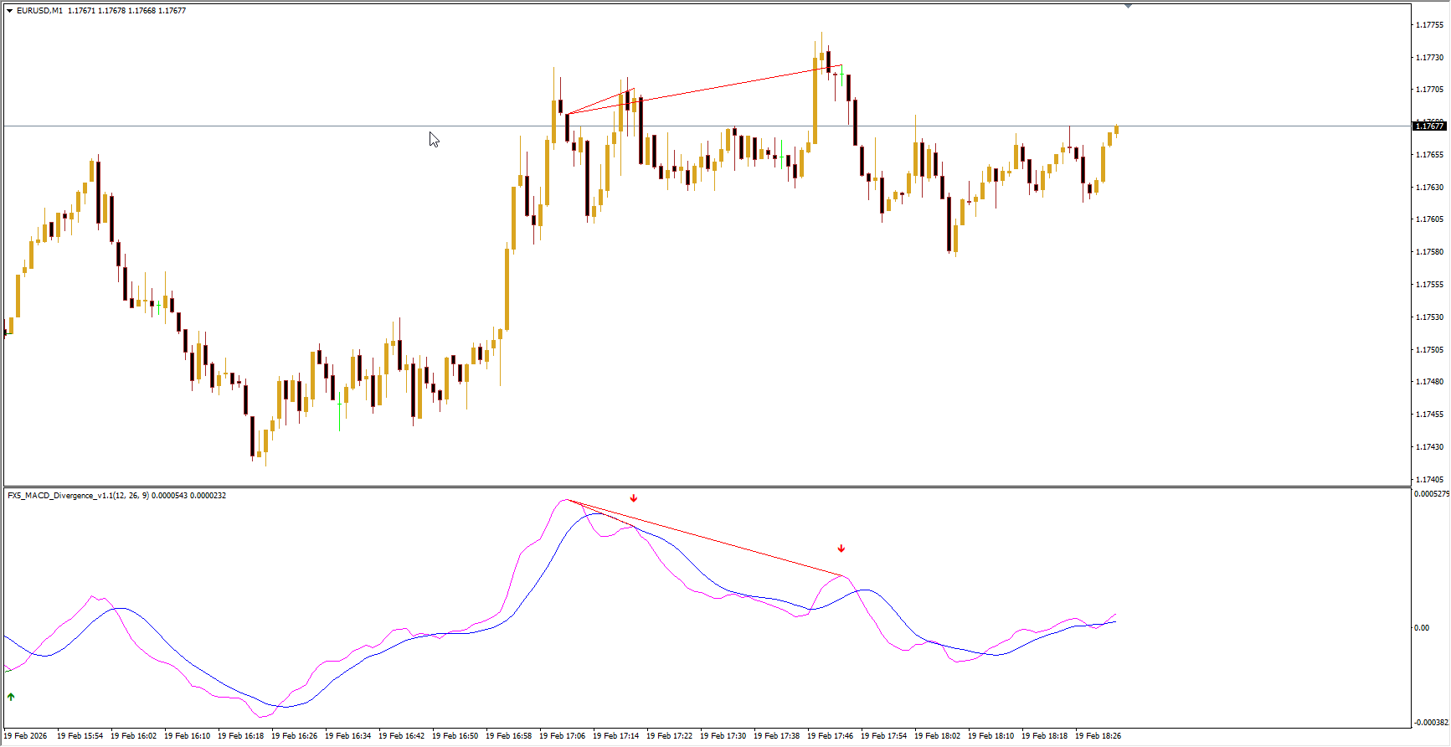Click the 1.17580 price scale label
Screen dimensions: 1451x747
click(x=1429, y=252)
